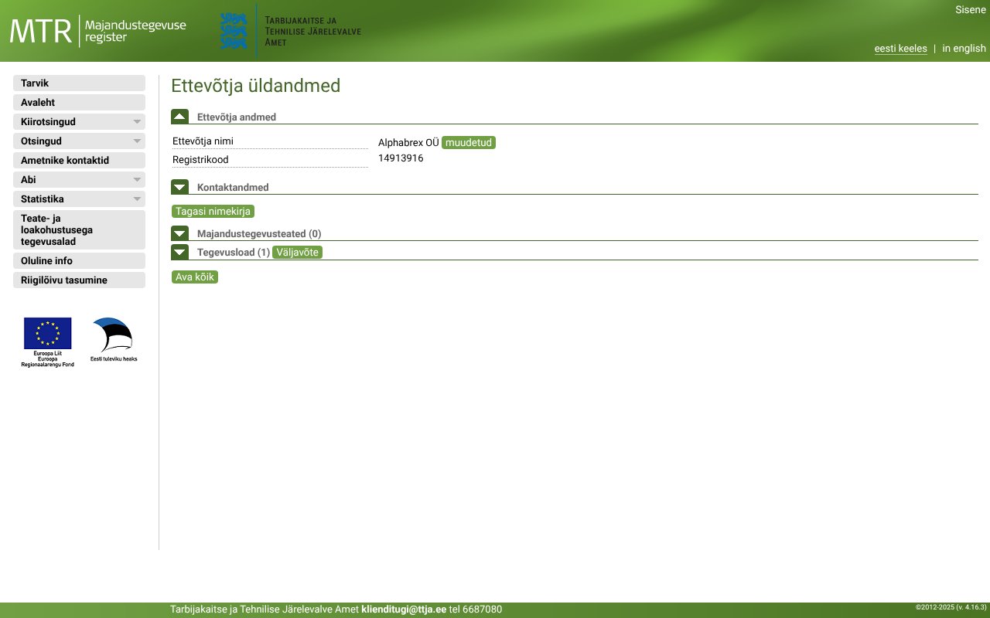Open the Ametnike kontaktid page
Image resolution: width=990 pixels, height=618 pixels.
(77, 160)
